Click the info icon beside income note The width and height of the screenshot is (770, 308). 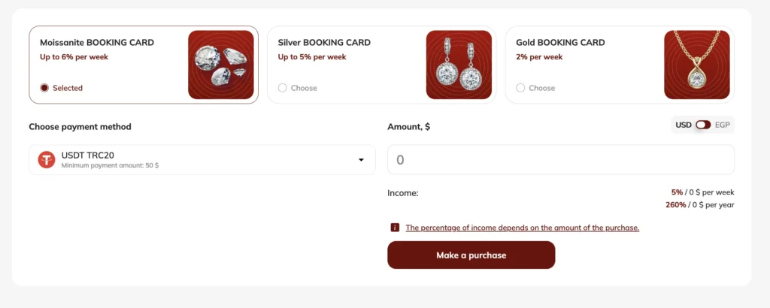[x=395, y=228]
